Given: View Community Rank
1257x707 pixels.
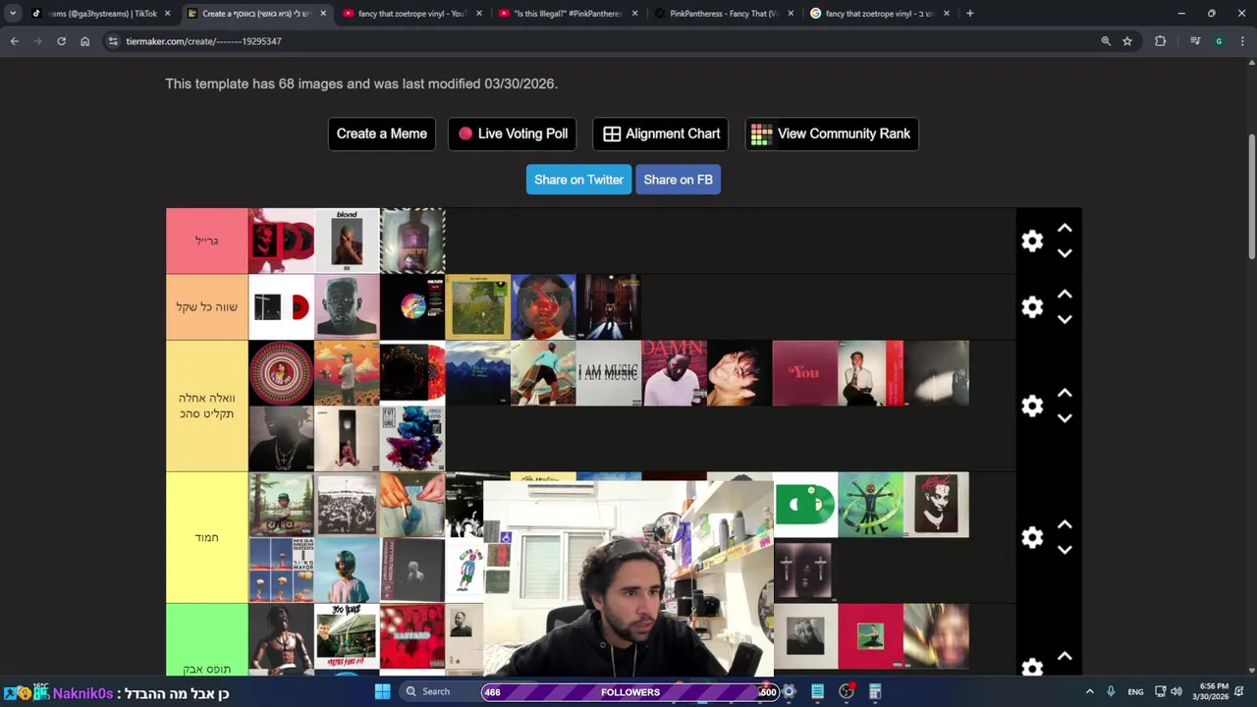Looking at the screenshot, I should [832, 134].
